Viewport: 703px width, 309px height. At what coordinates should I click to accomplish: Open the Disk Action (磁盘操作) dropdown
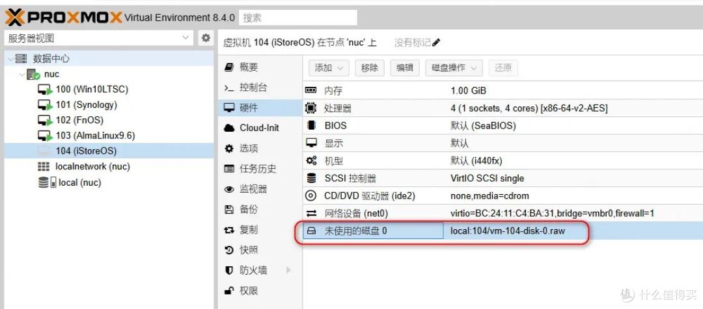point(454,68)
